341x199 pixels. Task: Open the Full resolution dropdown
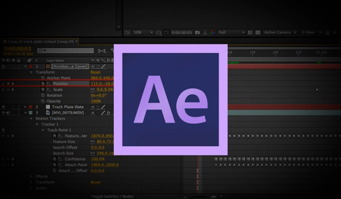tap(231, 32)
